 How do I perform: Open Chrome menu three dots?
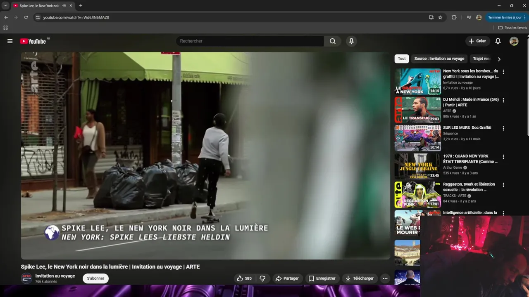click(x=524, y=17)
